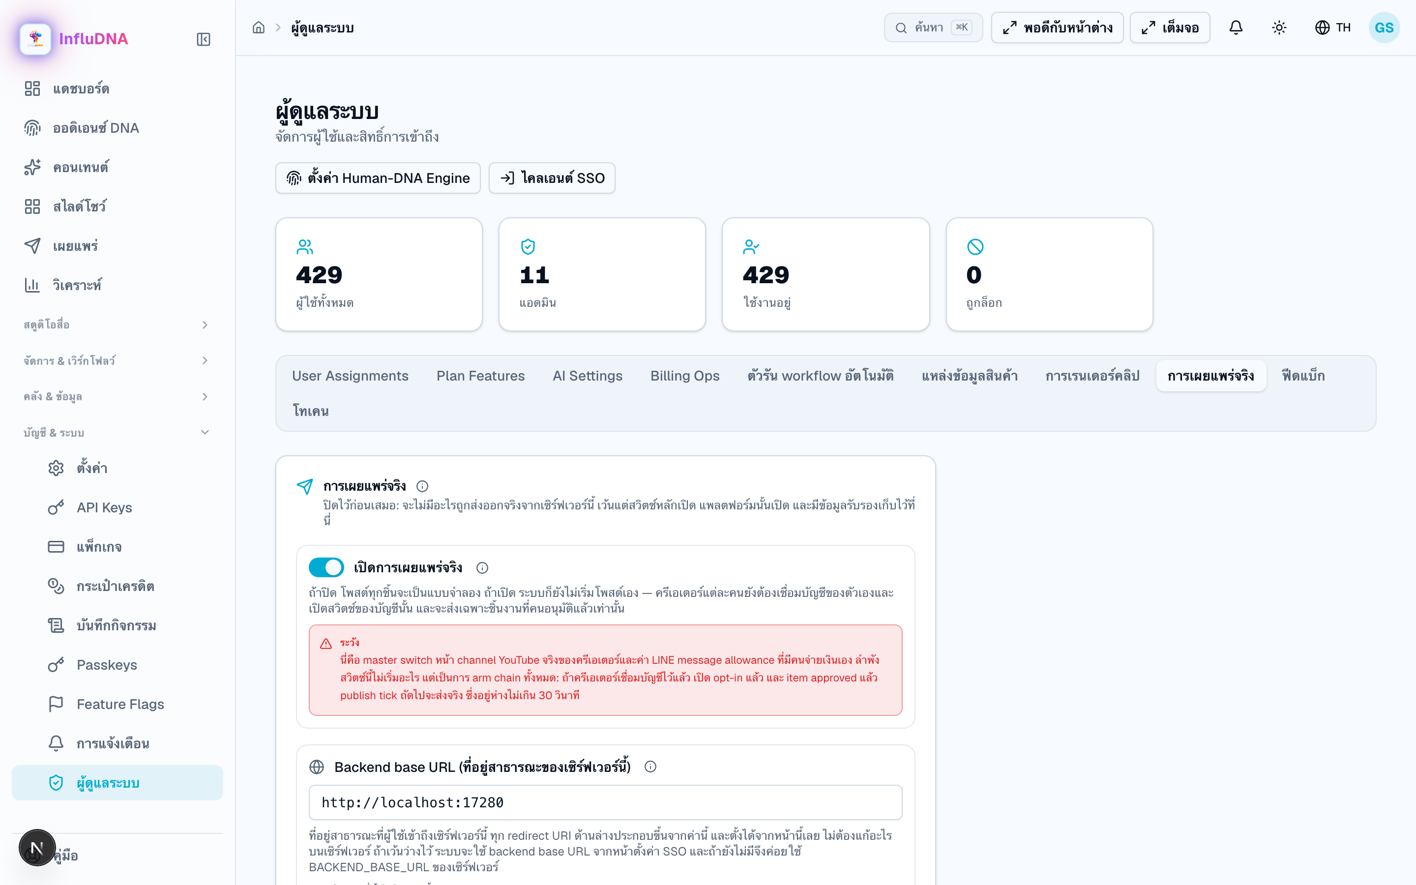
Task: Click the ไคลเอนต์ SSO button
Action: [x=552, y=178]
